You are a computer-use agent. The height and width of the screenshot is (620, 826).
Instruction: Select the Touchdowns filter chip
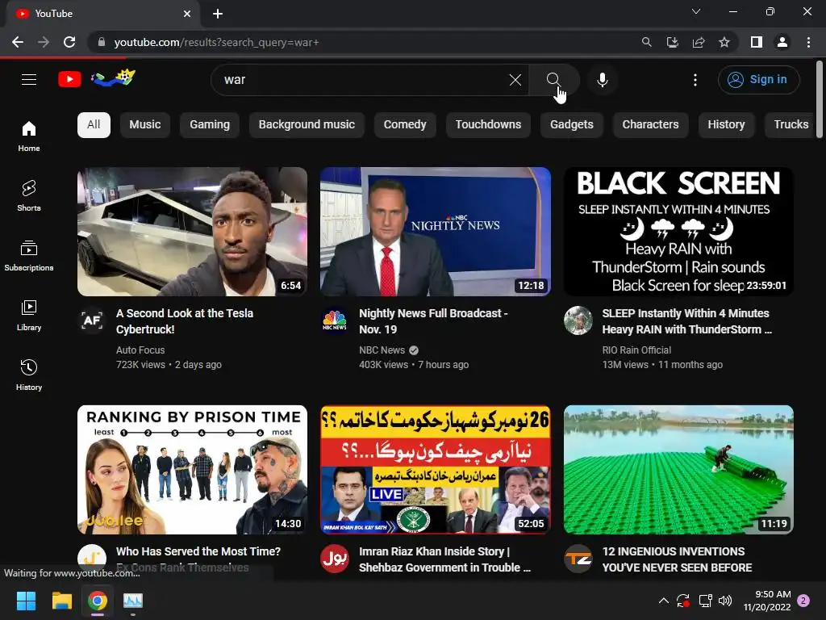tap(488, 124)
